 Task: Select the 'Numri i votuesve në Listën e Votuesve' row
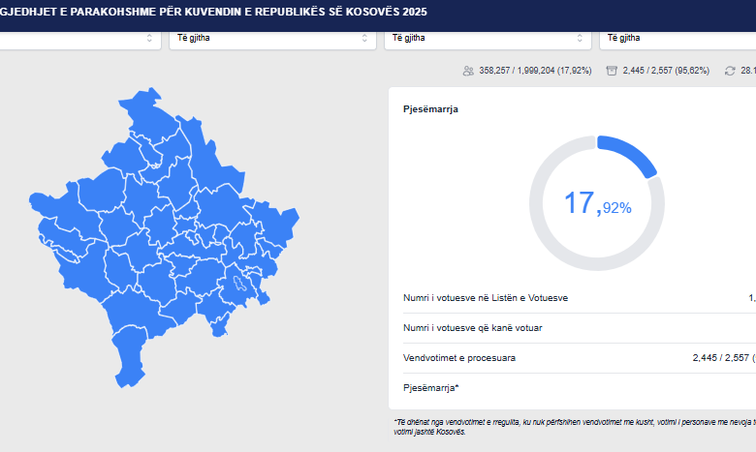[486, 298]
